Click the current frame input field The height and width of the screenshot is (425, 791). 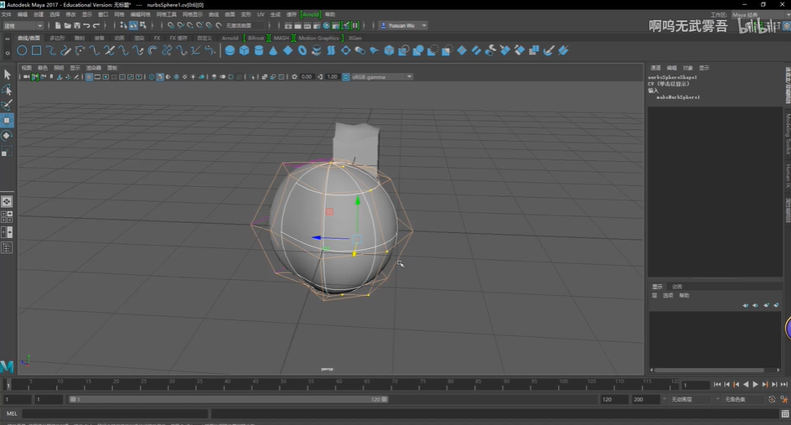pos(695,385)
